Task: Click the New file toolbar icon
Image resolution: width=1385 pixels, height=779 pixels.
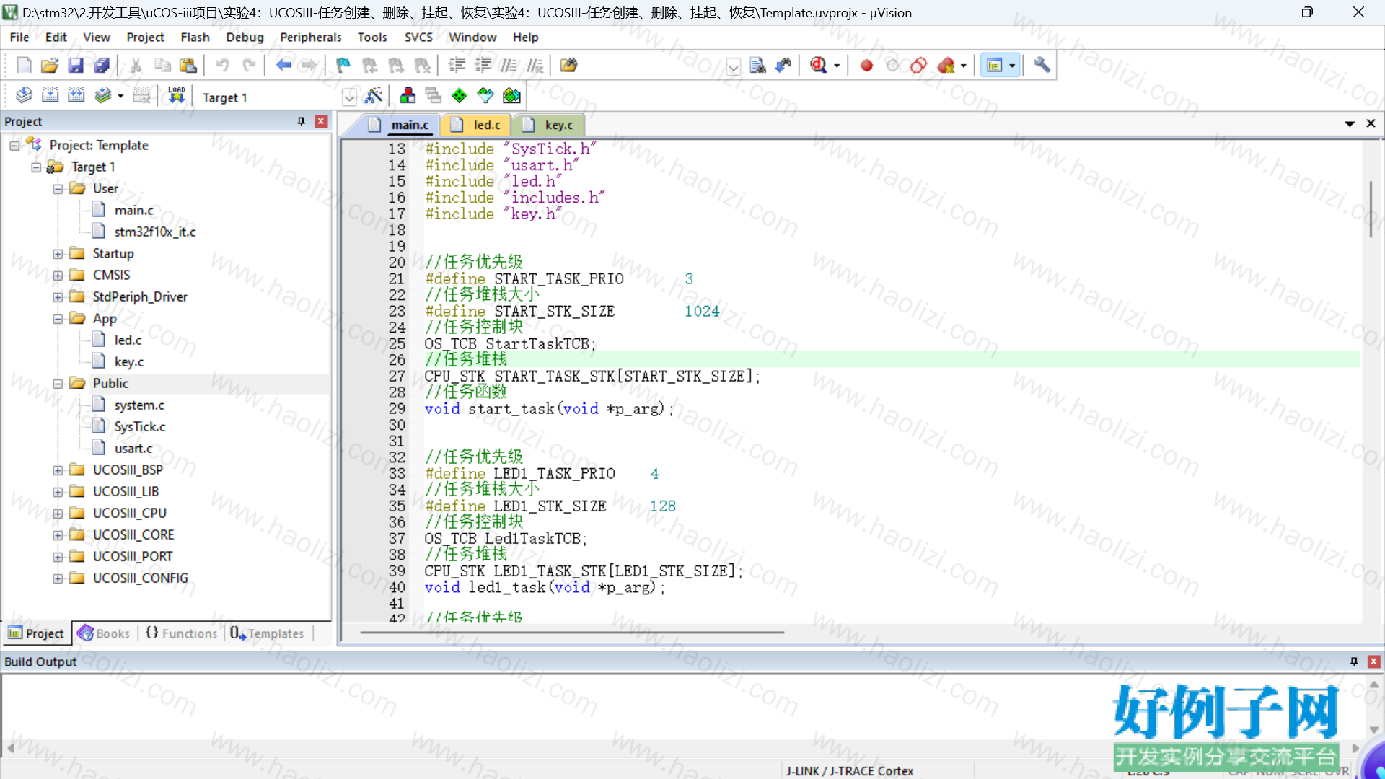Action: pos(24,66)
